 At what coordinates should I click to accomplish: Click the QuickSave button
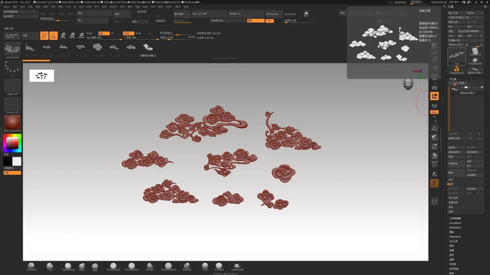point(400,2)
